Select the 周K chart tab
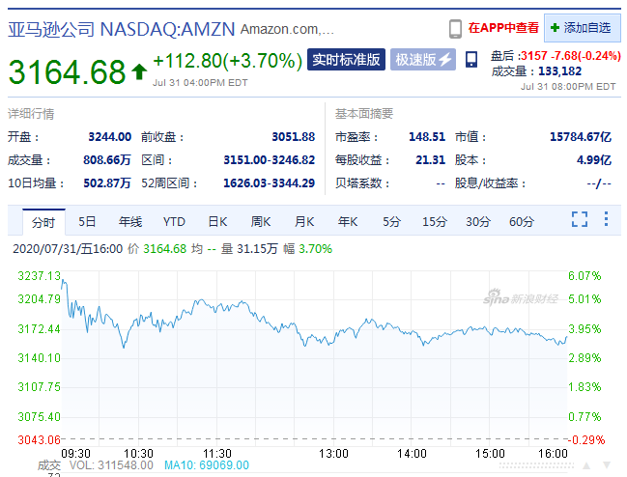Viewport: 627px width, 477px height. click(261, 222)
